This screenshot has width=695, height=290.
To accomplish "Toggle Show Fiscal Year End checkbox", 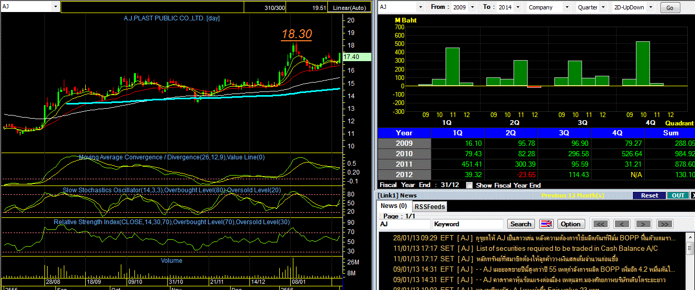I will coord(469,185).
